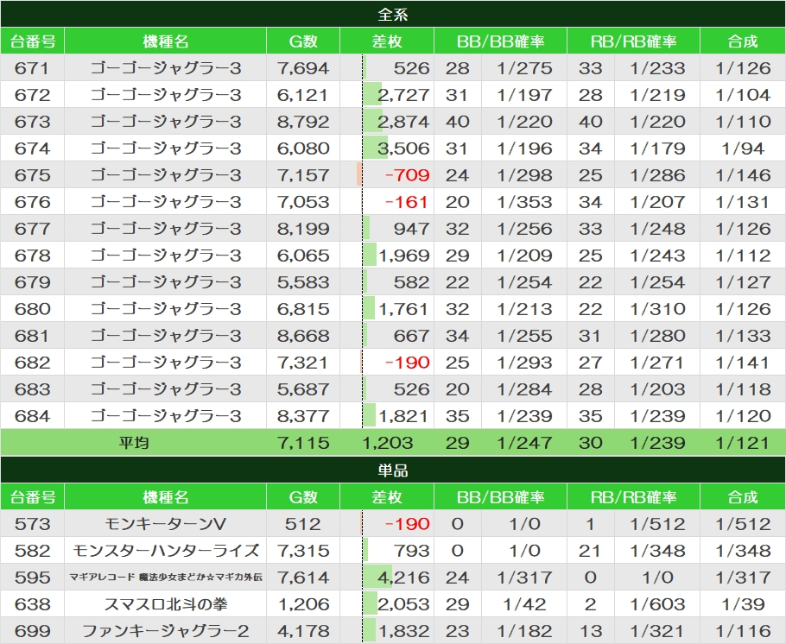Image resolution: width=786 pixels, height=644 pixels.
Task: Click game count 4,178 in row 699
Action: [x=303, y=631]
